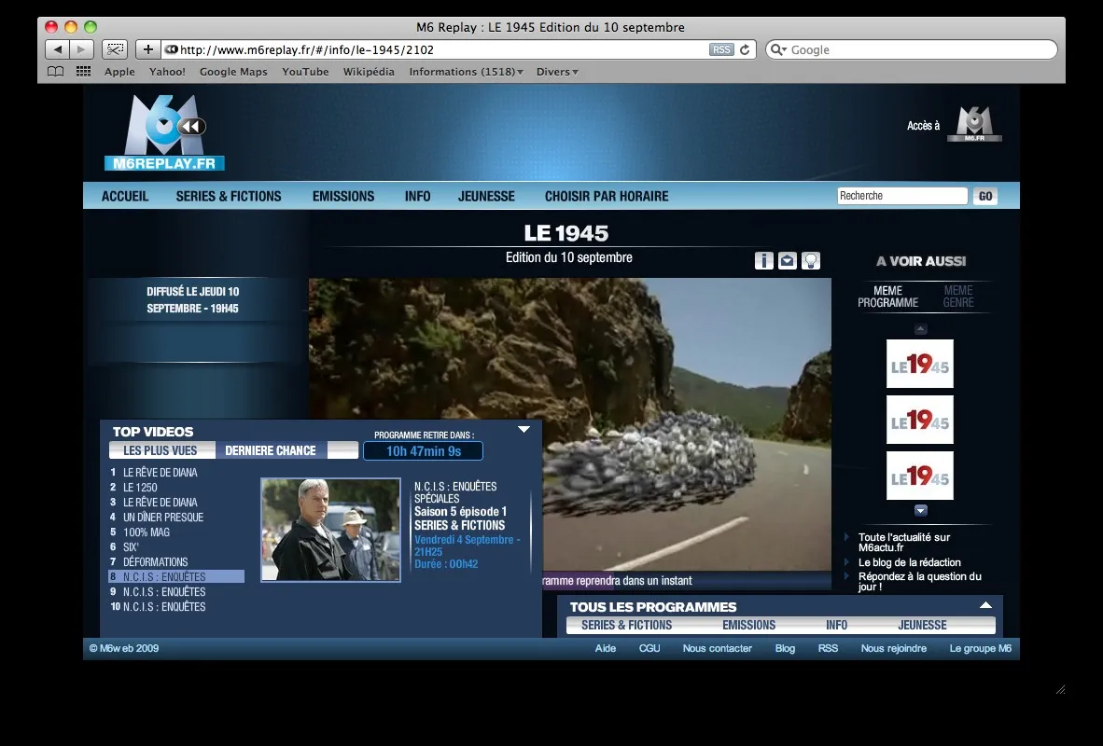Open Toute l'actualité sur M6actu.fr link
The height and width of the screenshot is (746, 1103).
[904, 542]
